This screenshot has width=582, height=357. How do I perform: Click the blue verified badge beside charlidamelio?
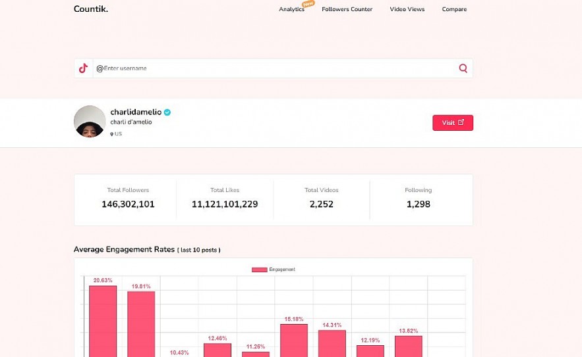point(167,112)
